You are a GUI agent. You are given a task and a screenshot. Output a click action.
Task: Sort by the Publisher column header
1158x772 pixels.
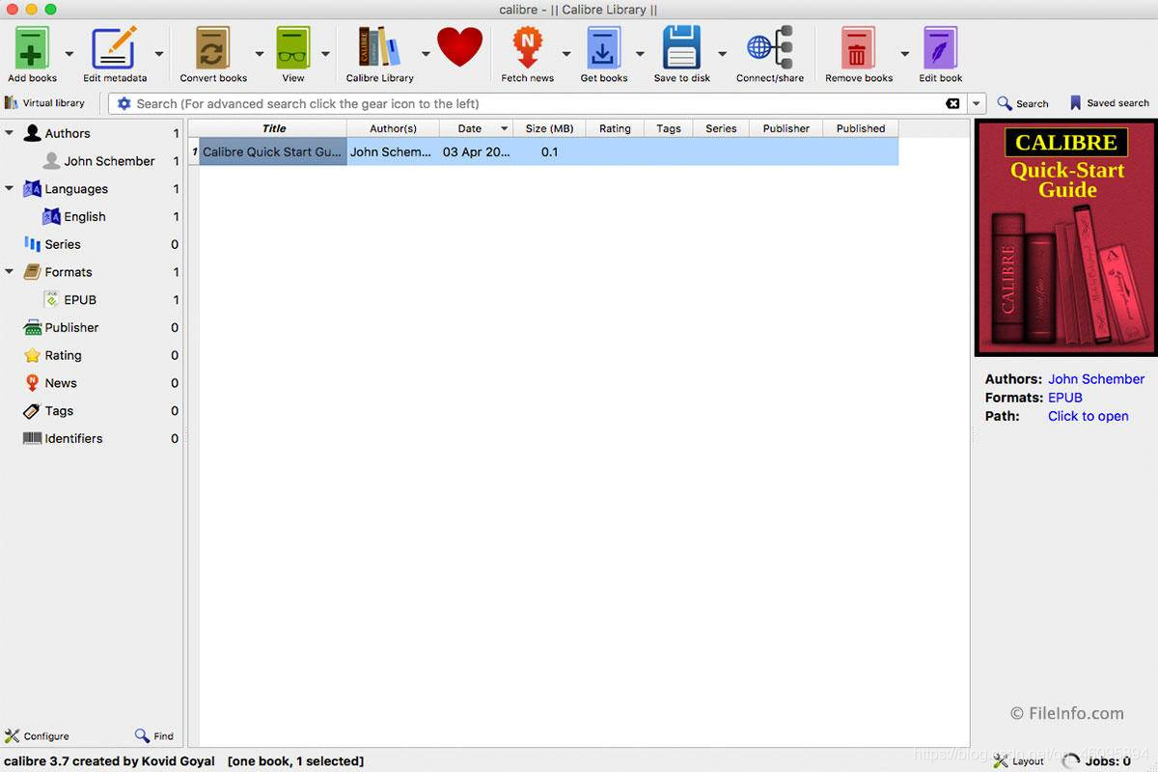(786, 128)
